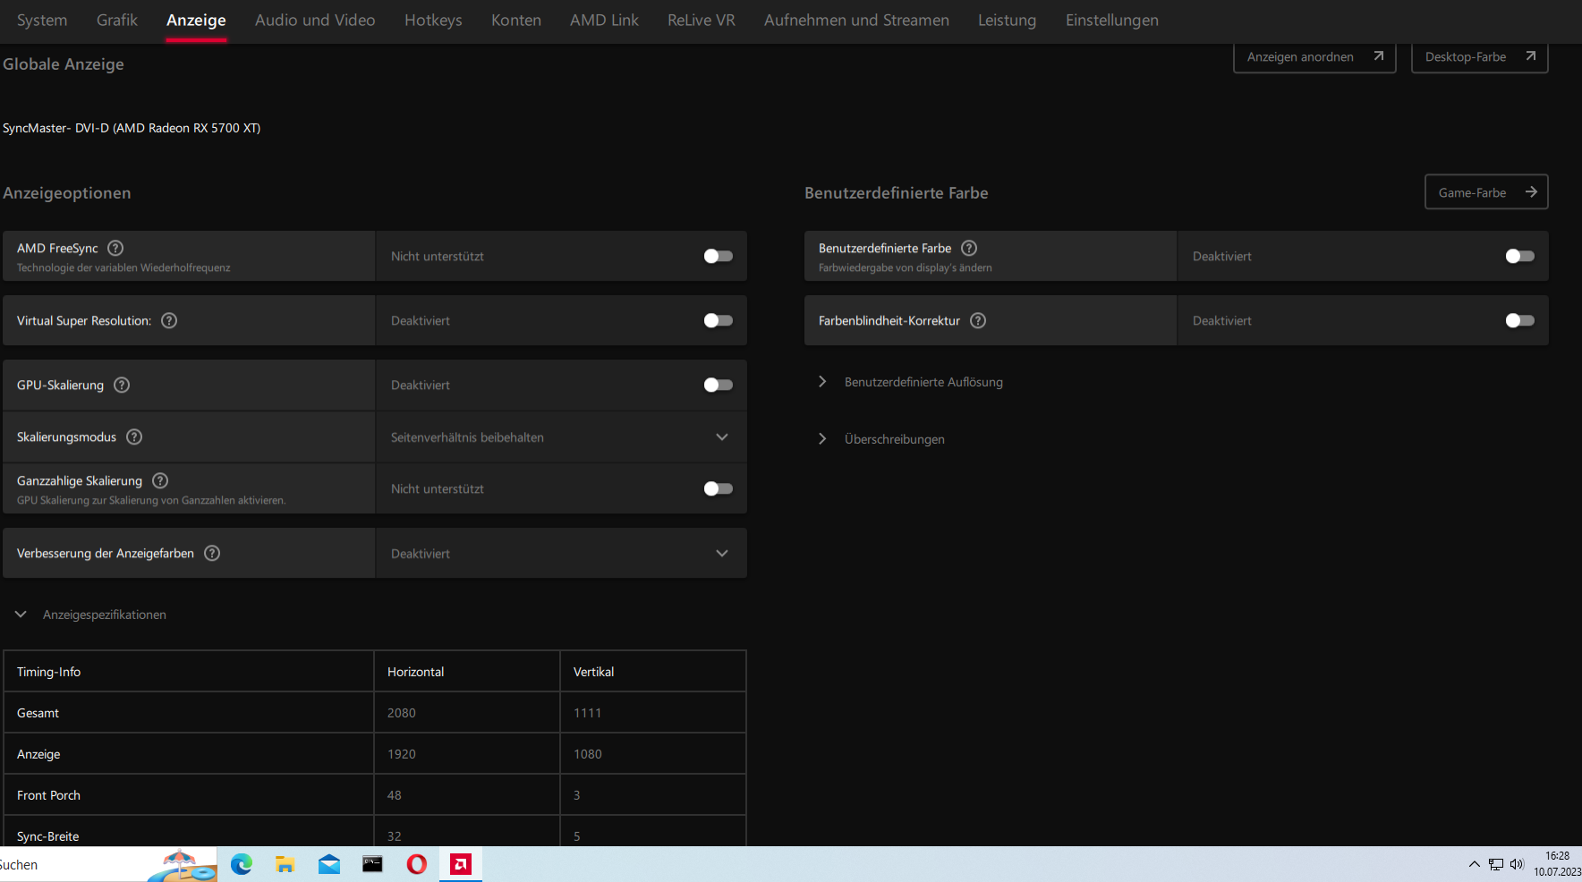Click Farbenblindheit-Korrektur help icon
This screenshot has width=1582, height=882.
click(978, 320)
